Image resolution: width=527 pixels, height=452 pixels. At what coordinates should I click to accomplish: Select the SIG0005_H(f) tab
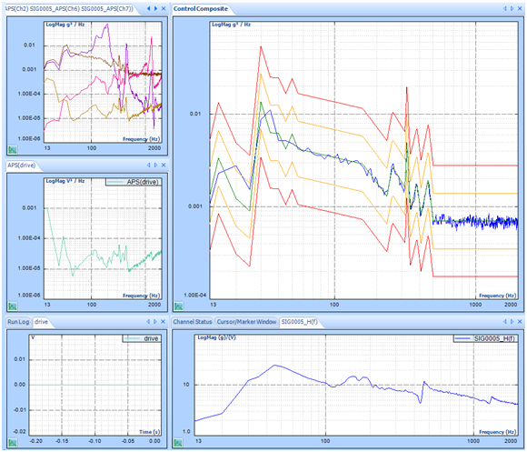300,322
